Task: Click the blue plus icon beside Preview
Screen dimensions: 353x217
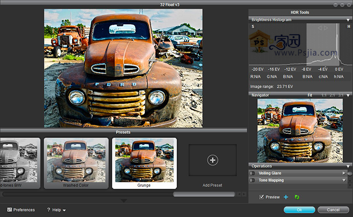Action: click(286, 197)
